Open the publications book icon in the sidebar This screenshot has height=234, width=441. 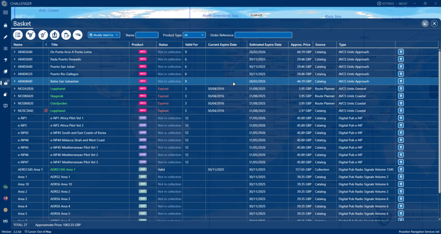[x=5, y=72]
